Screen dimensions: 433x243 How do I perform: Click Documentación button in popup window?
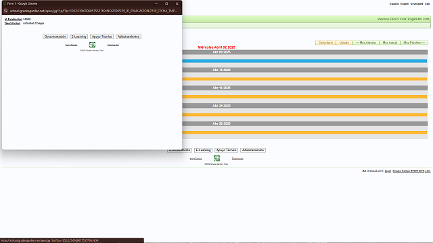55,36
